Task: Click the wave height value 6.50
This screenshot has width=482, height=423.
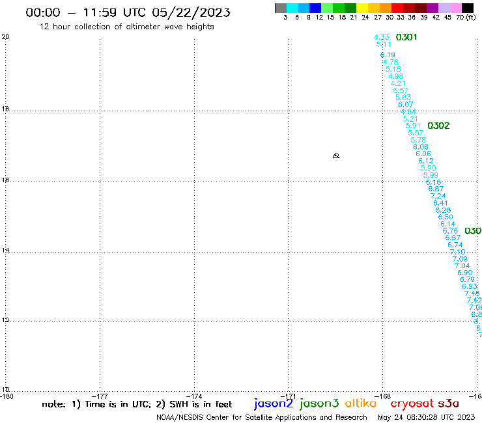Action: (x=446, y=217)
